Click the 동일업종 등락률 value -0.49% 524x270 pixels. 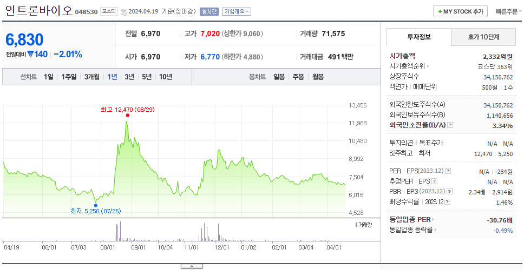(x=503, y=231)
